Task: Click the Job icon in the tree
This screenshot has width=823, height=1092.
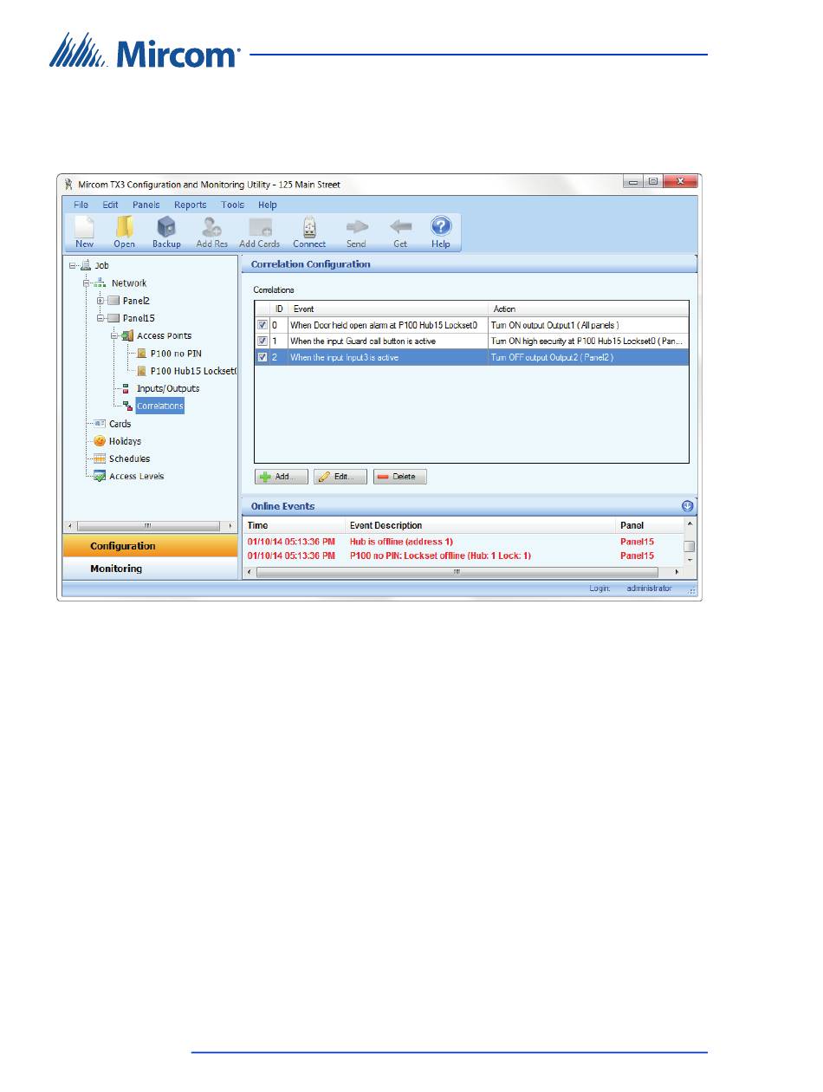Action: click(87, 265)
